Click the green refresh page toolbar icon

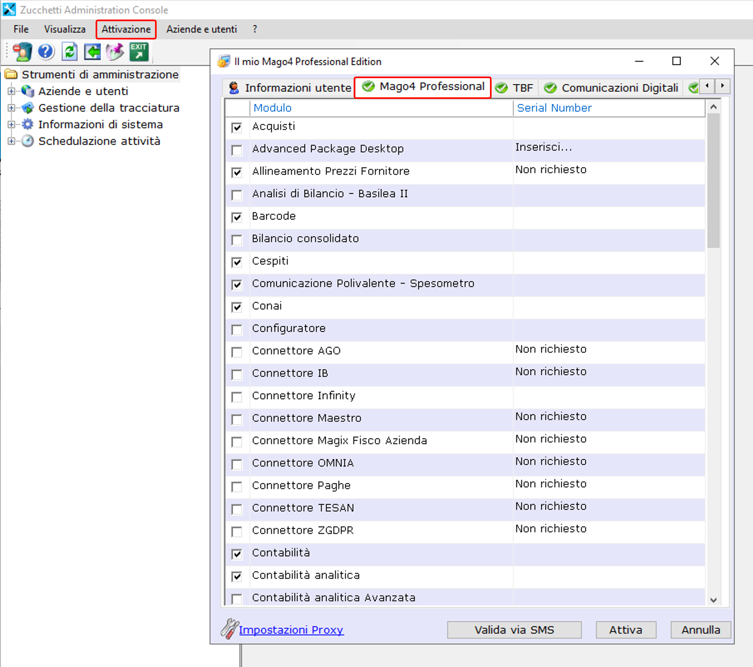69,52
